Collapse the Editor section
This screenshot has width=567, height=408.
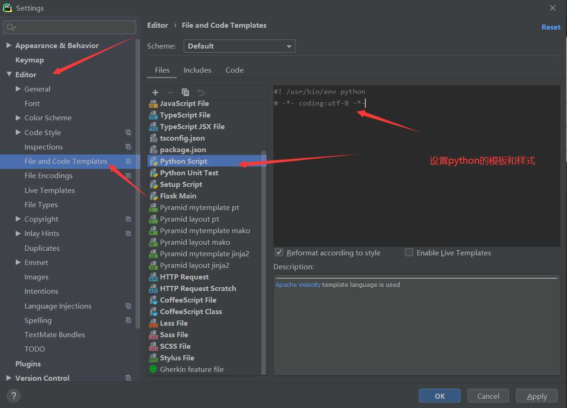click(9, 74)
